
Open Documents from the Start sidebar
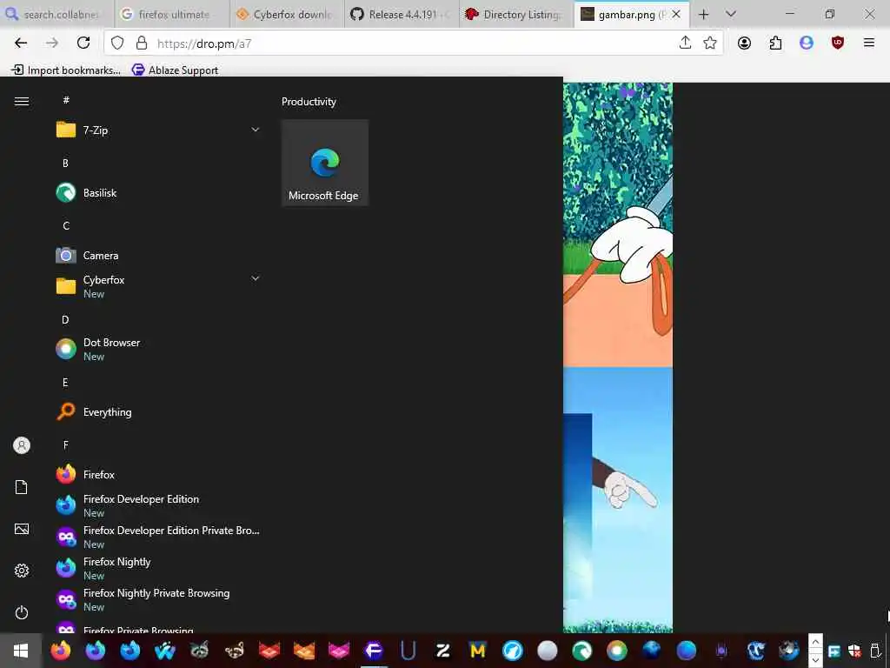(22, 487)
